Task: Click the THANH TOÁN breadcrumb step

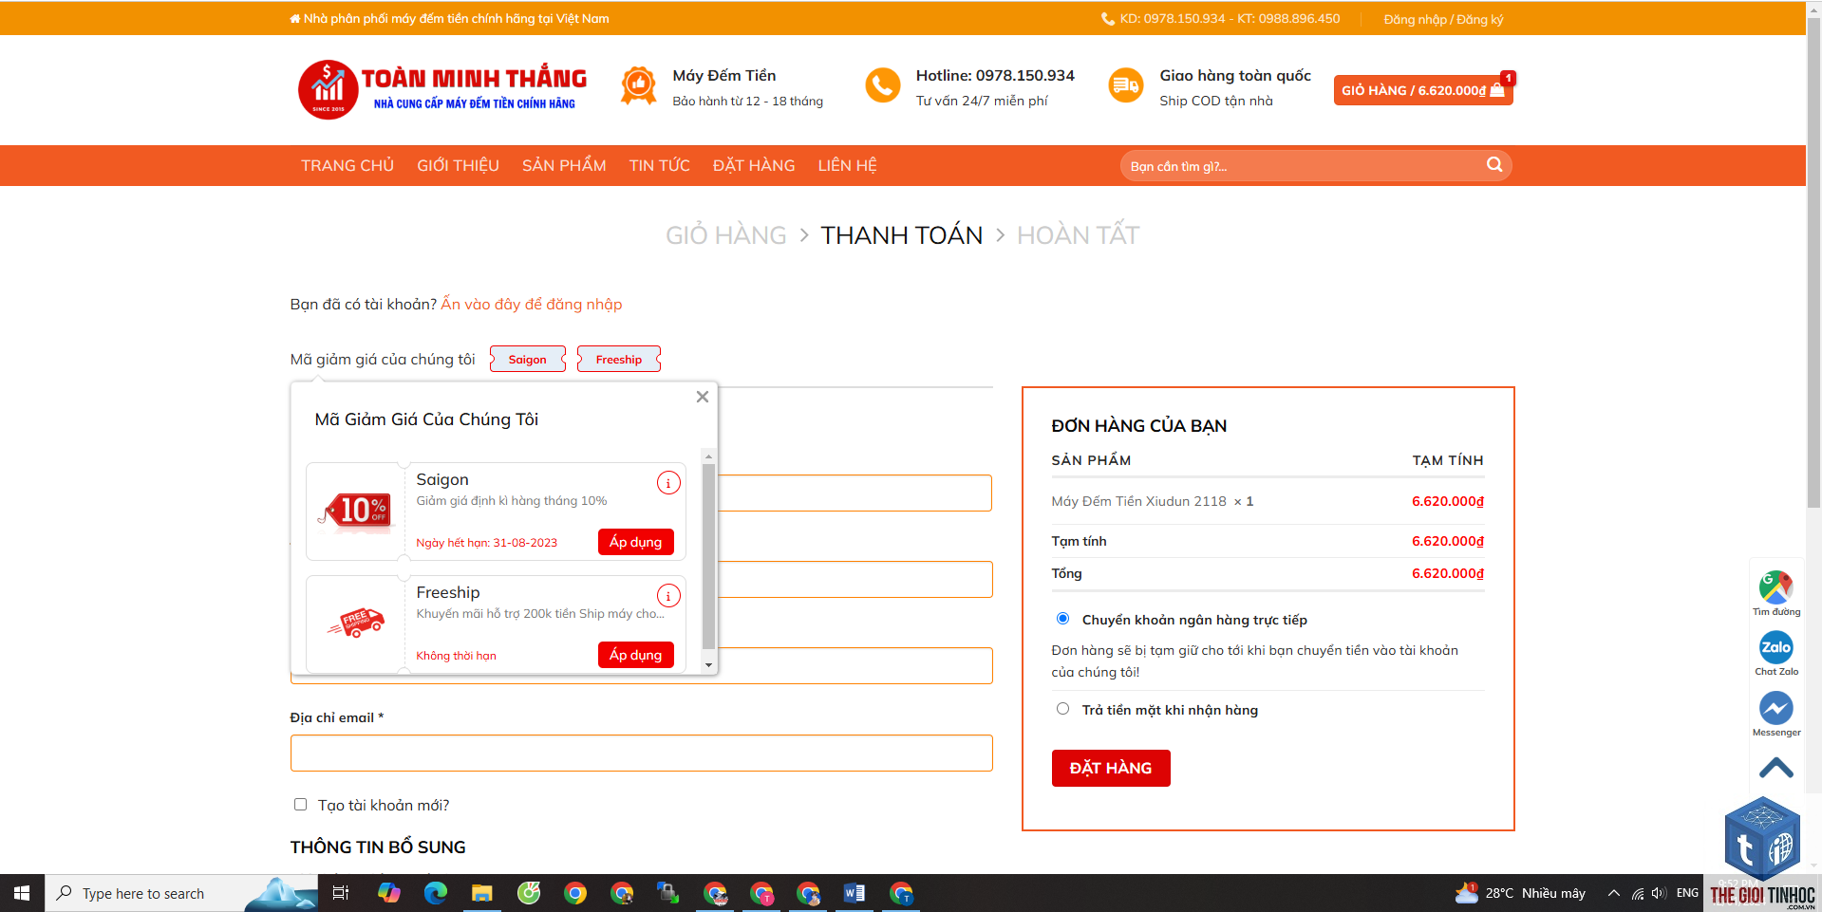Action: (x=902, y=234)
